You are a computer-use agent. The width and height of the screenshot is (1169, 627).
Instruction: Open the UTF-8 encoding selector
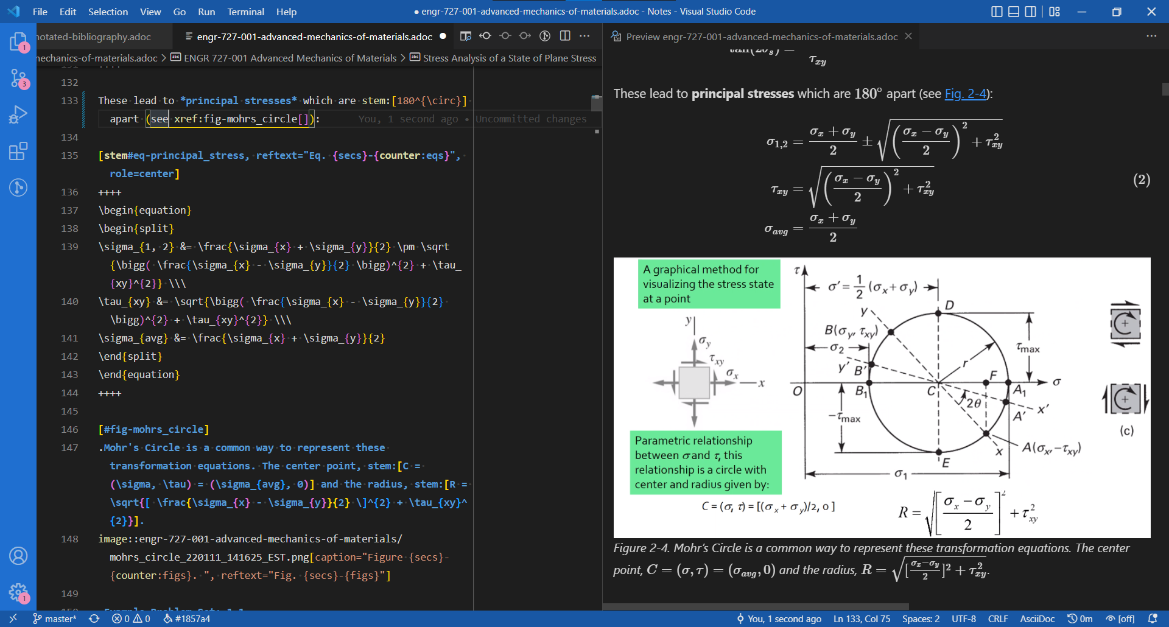click(x=963, y=618)
